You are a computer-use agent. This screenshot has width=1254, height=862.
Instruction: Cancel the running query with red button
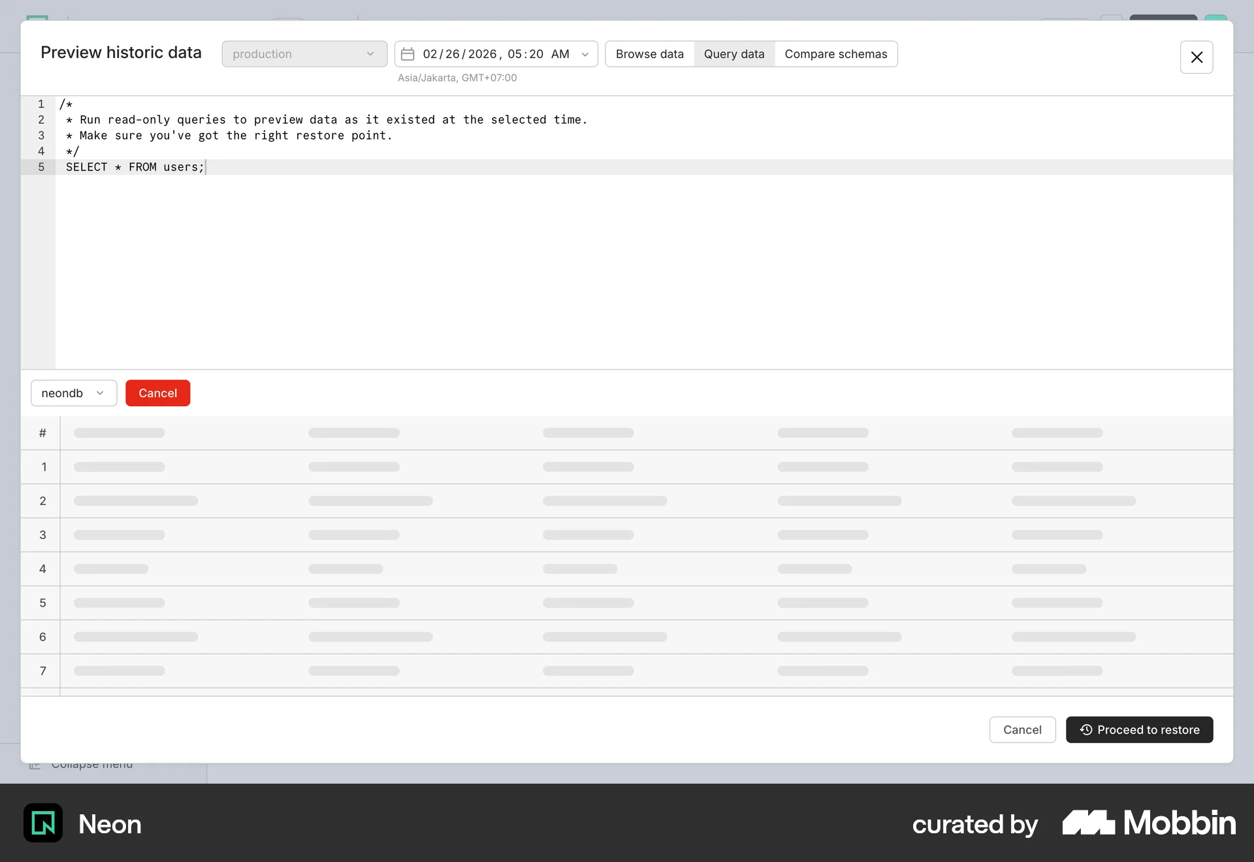point(157,393)
